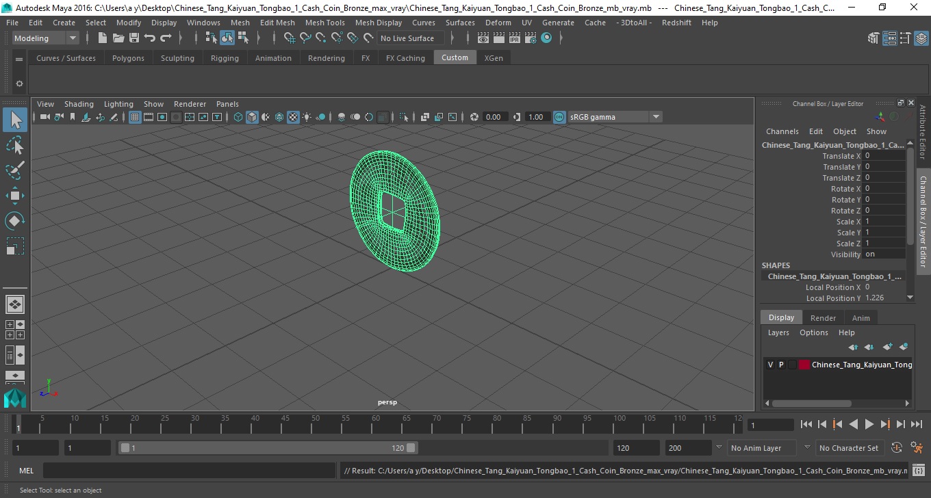Toggle V visibility of Chinese_Tang_Kaiyuan layer
This screenshot has height=498, width=931.
770,365
